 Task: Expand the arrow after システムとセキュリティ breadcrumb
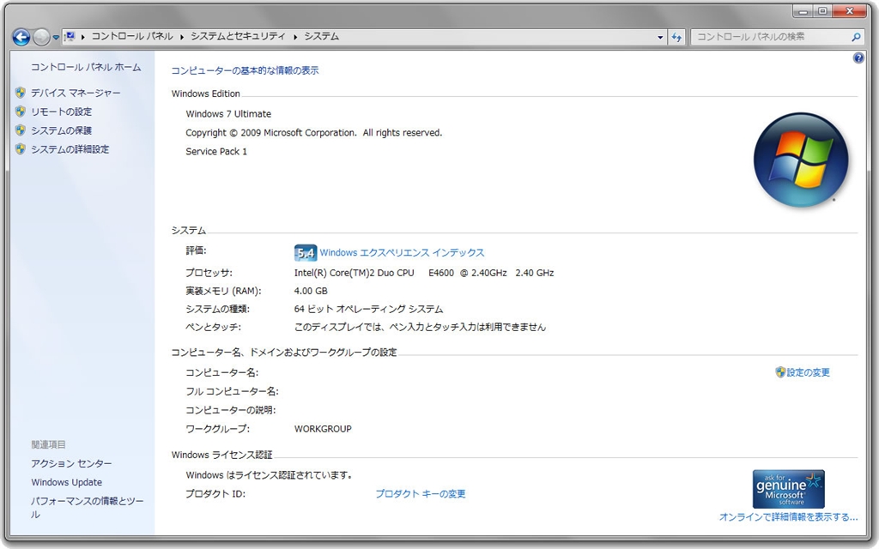[295, 37]
